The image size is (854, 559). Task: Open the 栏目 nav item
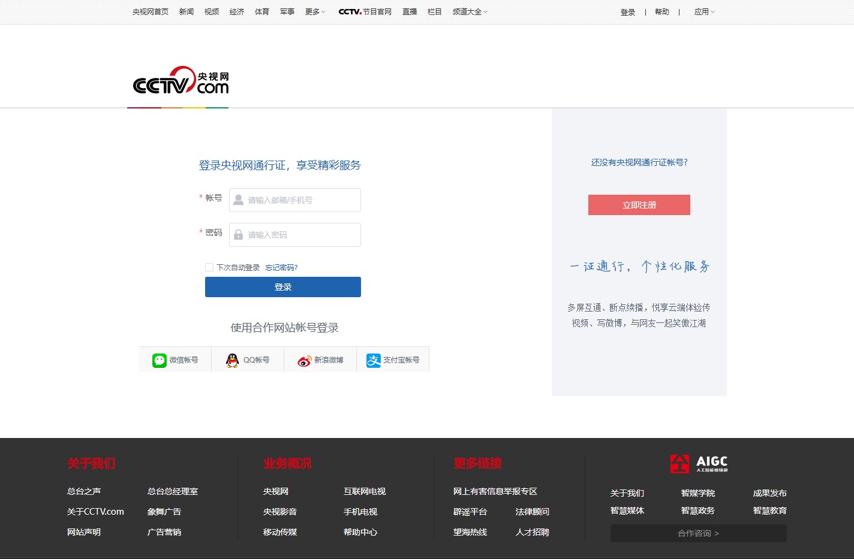(x=435, y=12)
